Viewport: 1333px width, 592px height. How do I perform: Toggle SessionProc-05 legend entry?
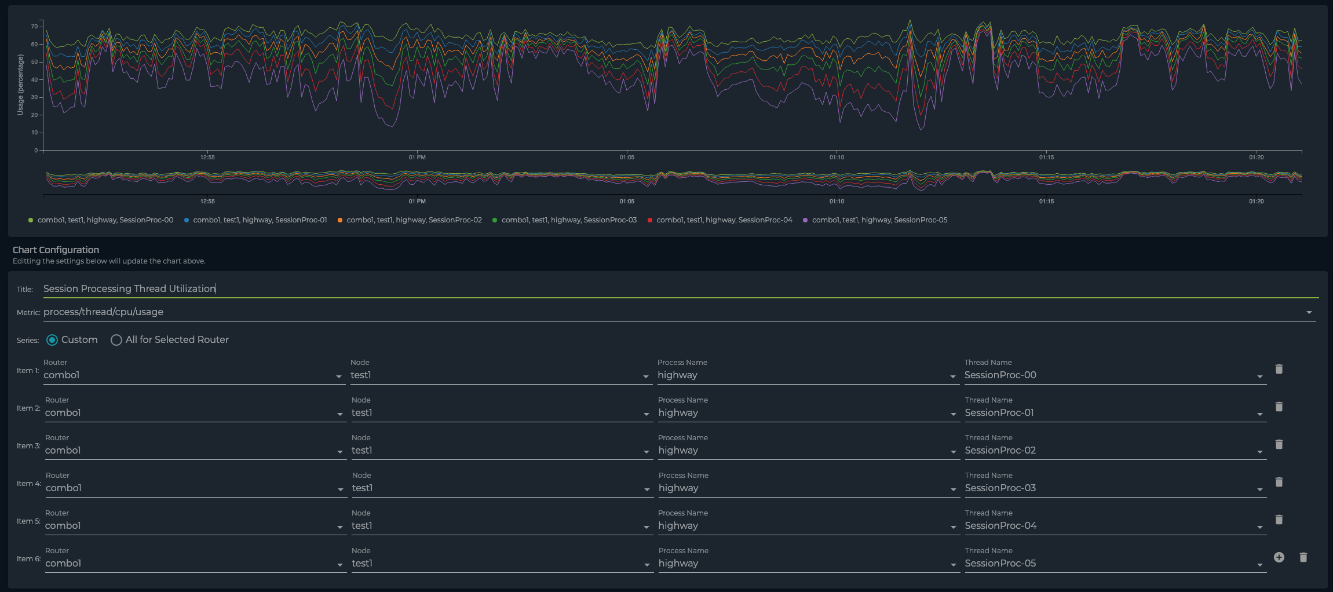879,220
